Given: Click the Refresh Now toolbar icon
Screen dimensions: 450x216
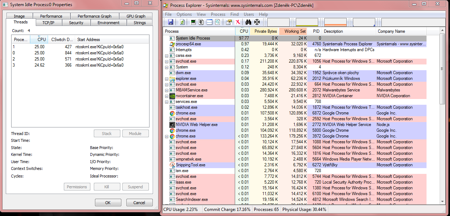Looking at the screenshot, I should click(x=182, y=22).
